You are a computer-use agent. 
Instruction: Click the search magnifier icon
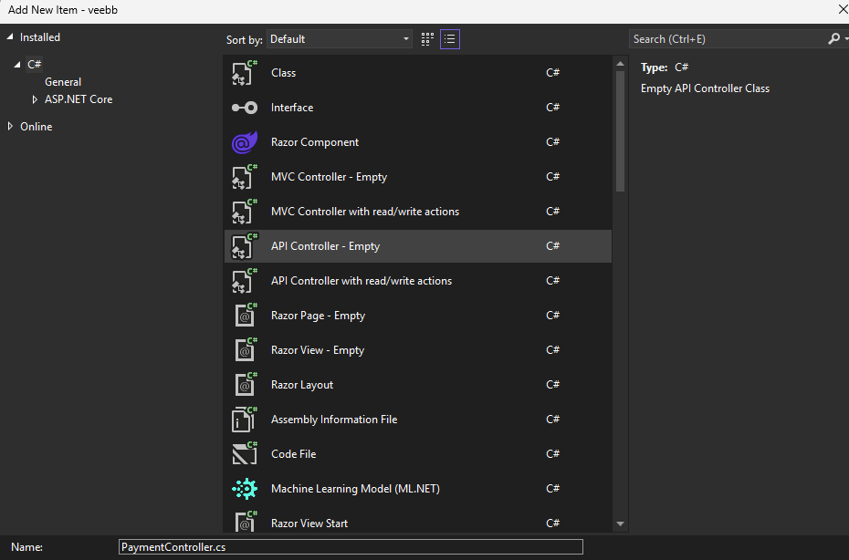833,39
